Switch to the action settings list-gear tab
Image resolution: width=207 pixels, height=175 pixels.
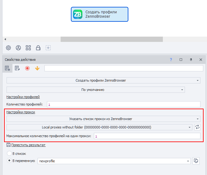pos(7,68)
